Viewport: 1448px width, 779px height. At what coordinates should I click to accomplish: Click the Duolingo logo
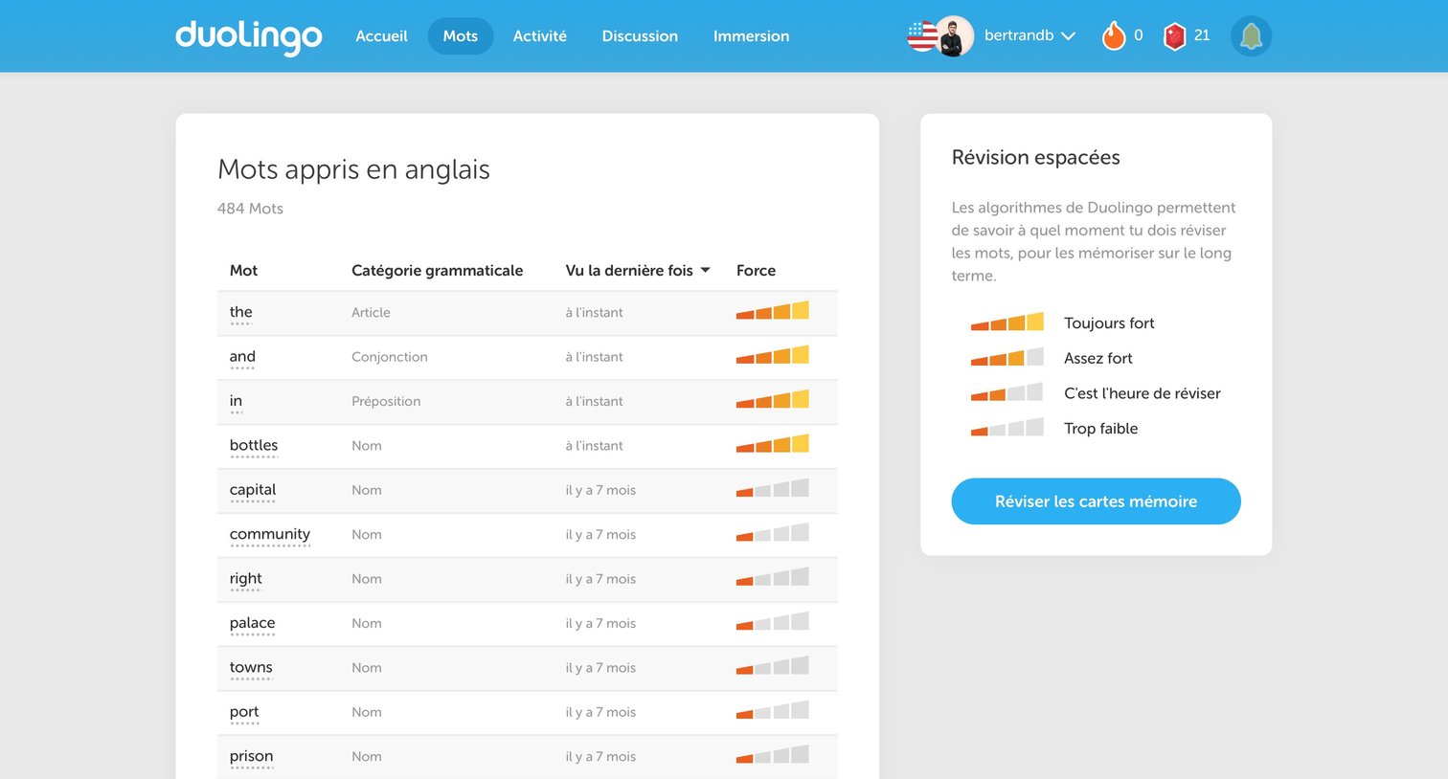249,36
